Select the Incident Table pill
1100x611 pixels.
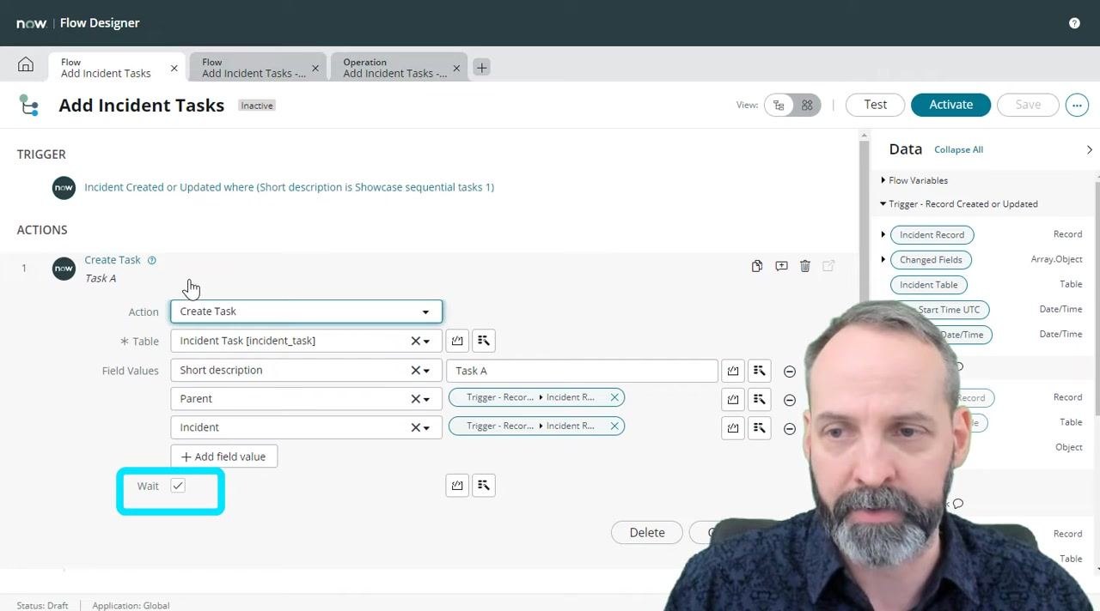pyautogui.click(x=928, y=284)
